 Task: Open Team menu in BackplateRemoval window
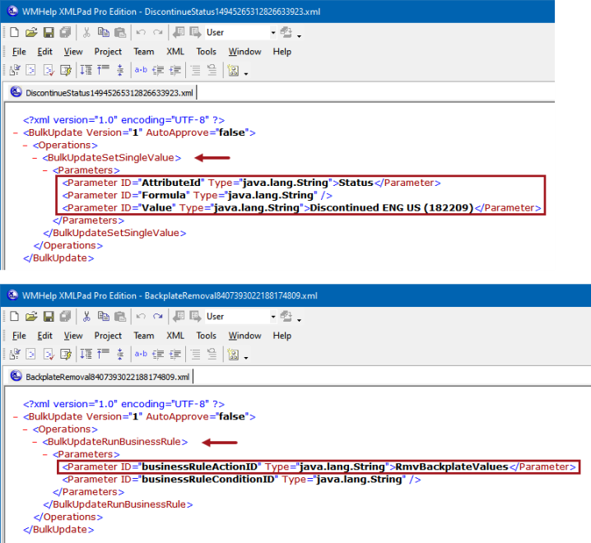point(143,336)
